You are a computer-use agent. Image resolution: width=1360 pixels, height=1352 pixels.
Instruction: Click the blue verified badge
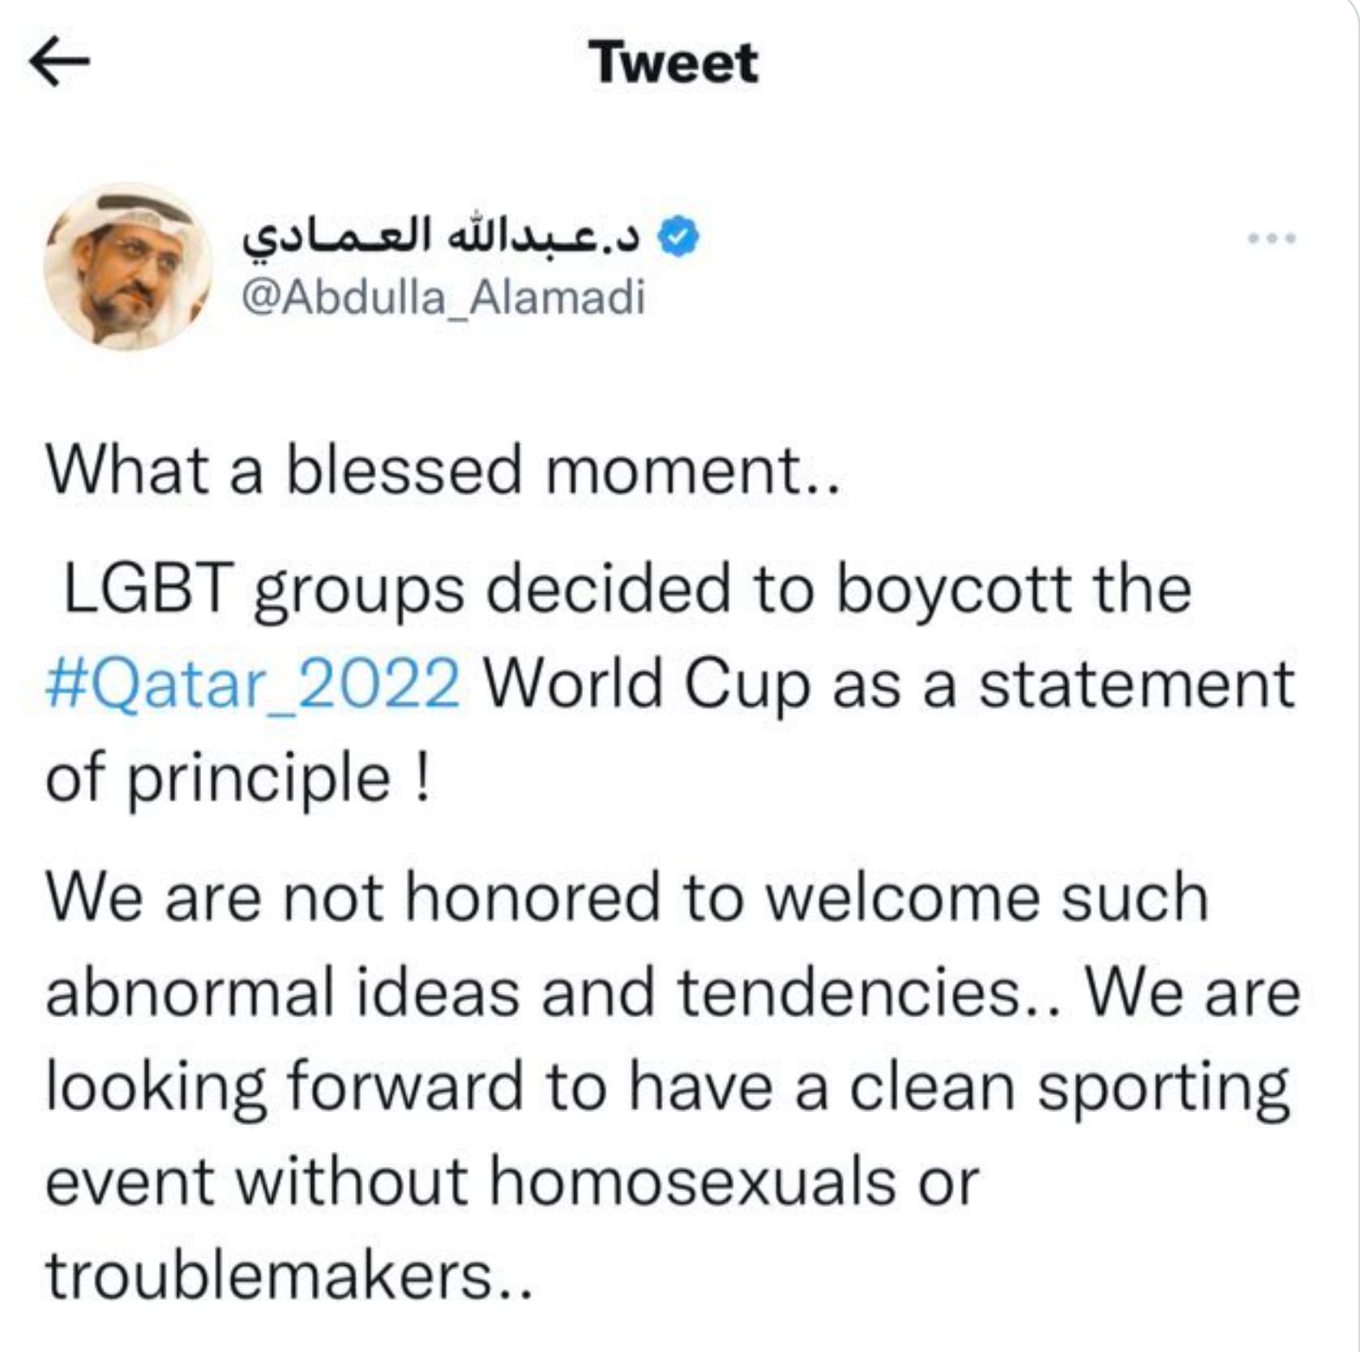click(677, 237)
